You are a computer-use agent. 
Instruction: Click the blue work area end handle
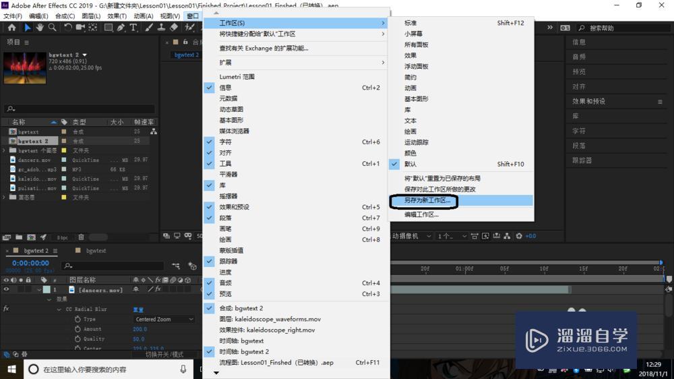point(661,262)
